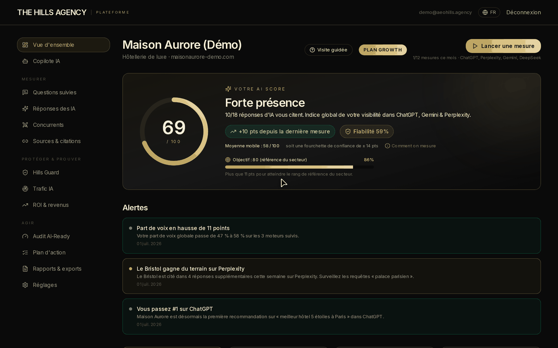Image resolution: width=558 pixels, height=348 pixels.
Task: Click the Maison Aurore (Démo) title
Action: point(182,45)
